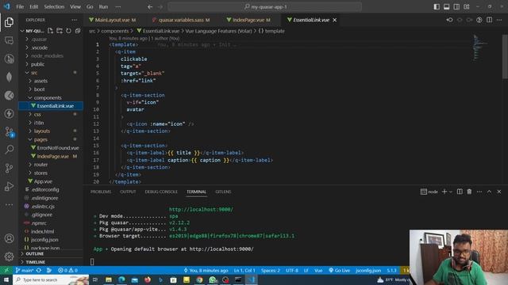Screen dimensions: 508x285
Task: Refresh the explorer file tree
Action: tap(68, 31)
